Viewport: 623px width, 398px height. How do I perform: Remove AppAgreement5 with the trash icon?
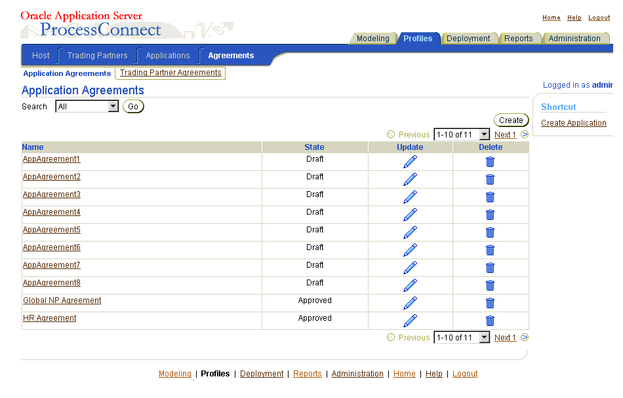[491, 232]
